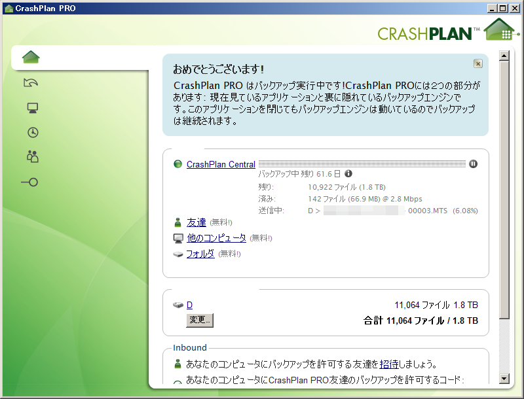Open the D drive source link
Screen dimensions: 524x399
189,305
